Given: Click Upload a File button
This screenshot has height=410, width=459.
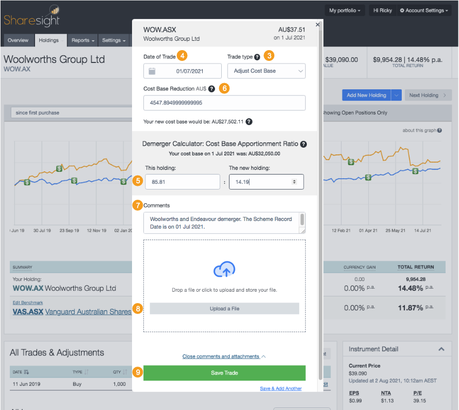Looking at the screenshot, I should (x=224, y=309).
